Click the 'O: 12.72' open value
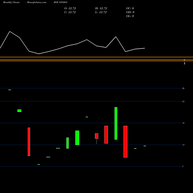 coord(70,8)
